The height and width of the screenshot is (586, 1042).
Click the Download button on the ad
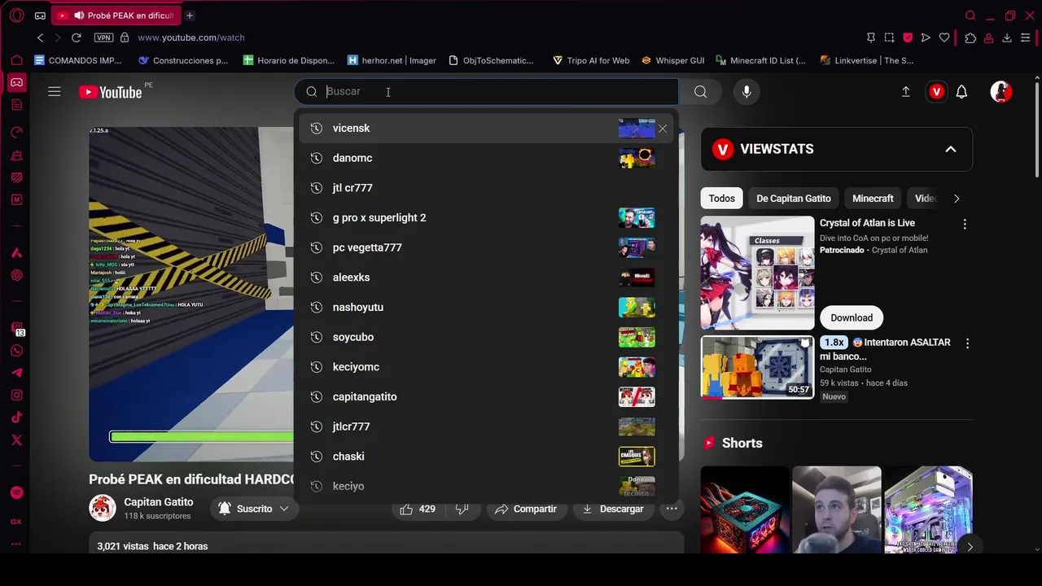click(x=852, y=317)
